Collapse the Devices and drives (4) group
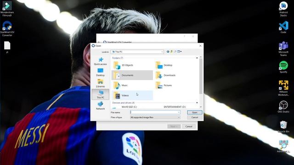 pyautogui.click(x=197, y=103)
